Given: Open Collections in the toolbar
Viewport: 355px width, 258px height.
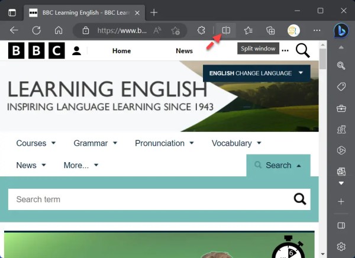Looking at the screenshot, I should pos(270,30).
